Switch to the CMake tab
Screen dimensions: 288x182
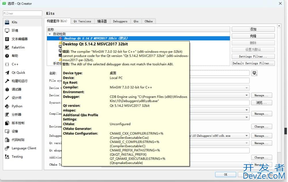(x=148, y=21)
